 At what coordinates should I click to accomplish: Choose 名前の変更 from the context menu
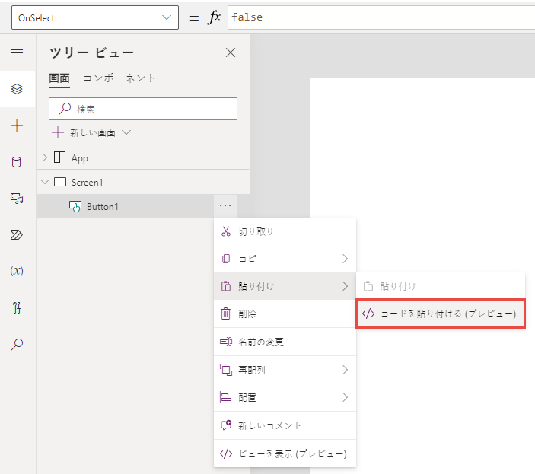[x=285, y=342]
